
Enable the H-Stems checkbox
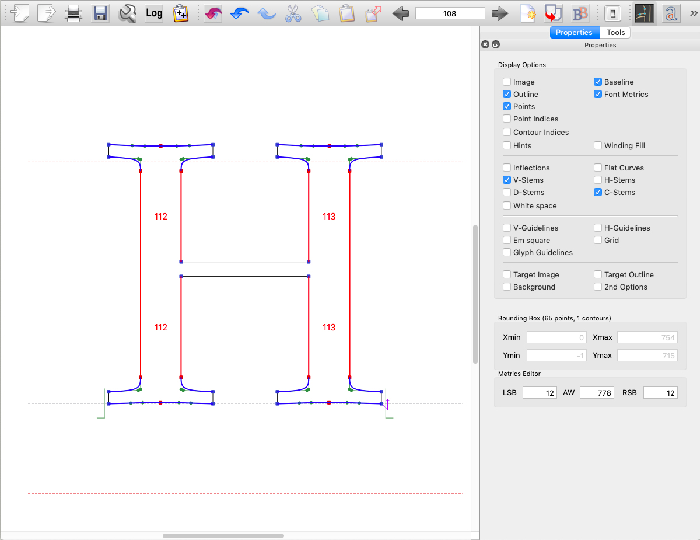coord(598,180)
